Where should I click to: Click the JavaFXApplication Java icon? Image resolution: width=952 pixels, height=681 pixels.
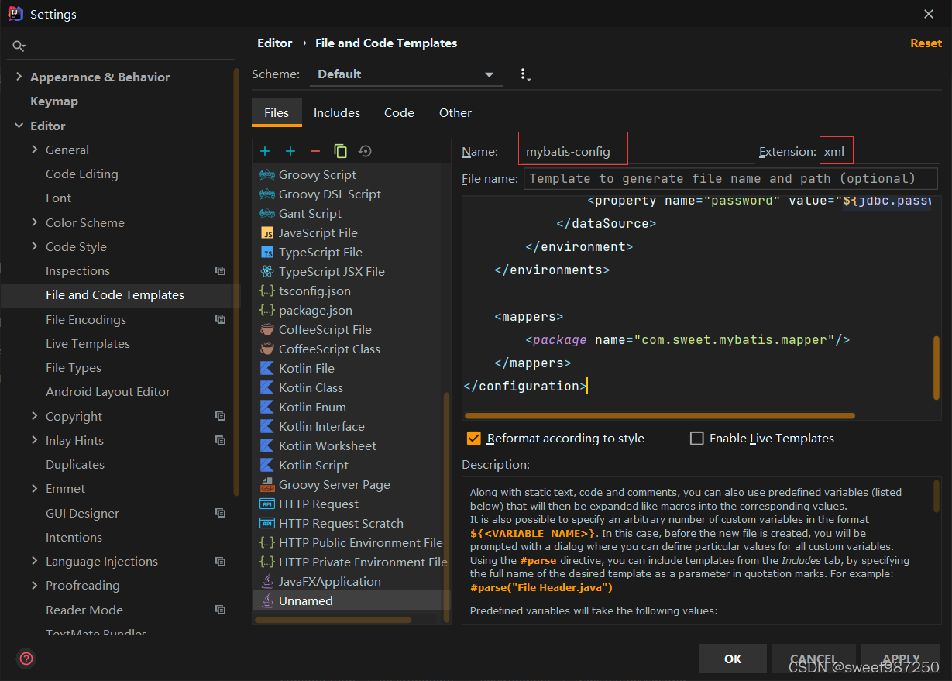pos(267,581)
